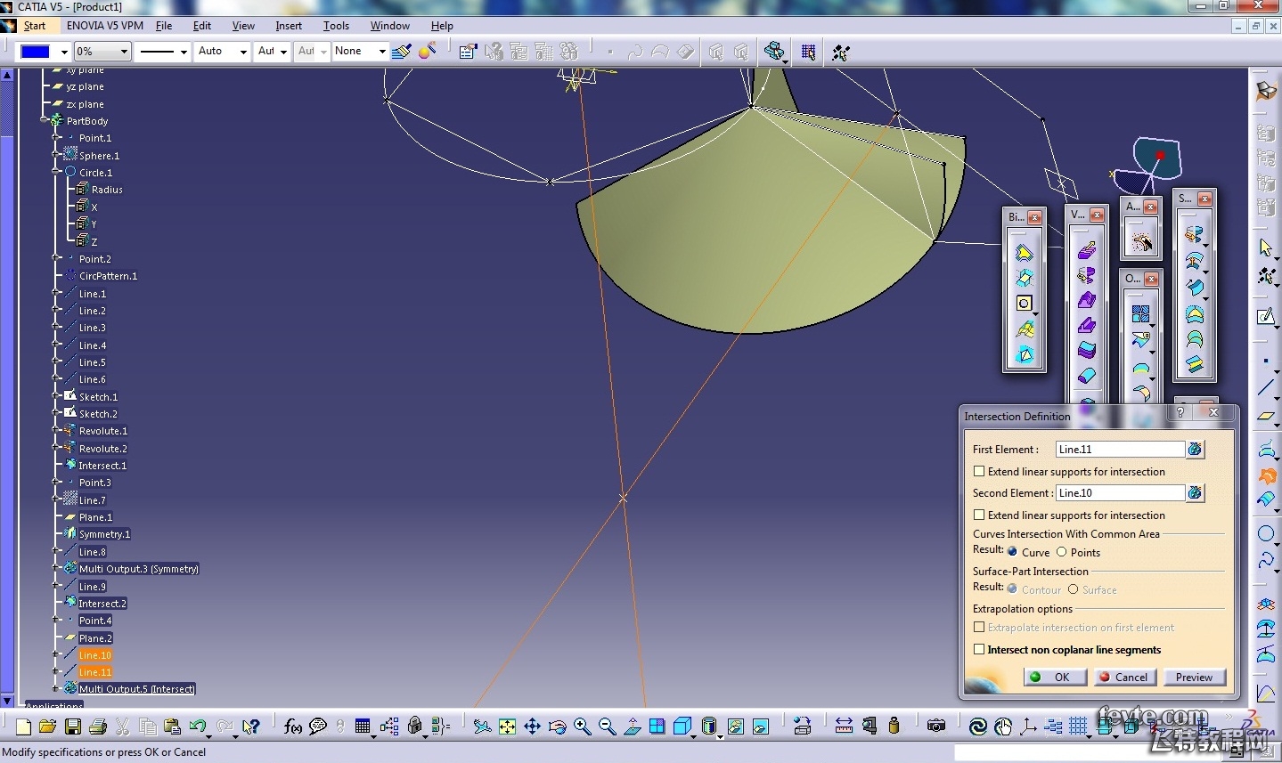Open the line type dropdown
This screenshot has width=1282, height=763.
point(184,52)
